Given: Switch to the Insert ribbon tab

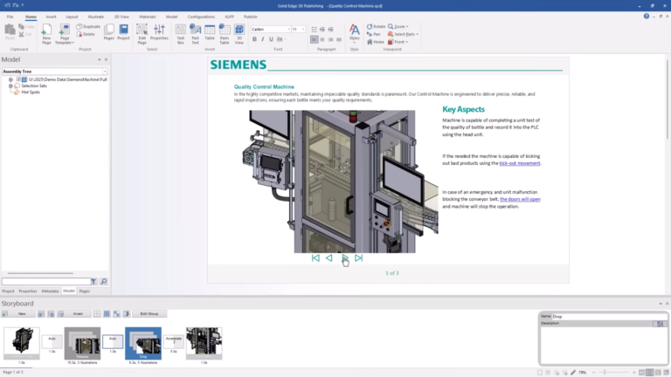Looking at the screenshot, I should point(51,17).
